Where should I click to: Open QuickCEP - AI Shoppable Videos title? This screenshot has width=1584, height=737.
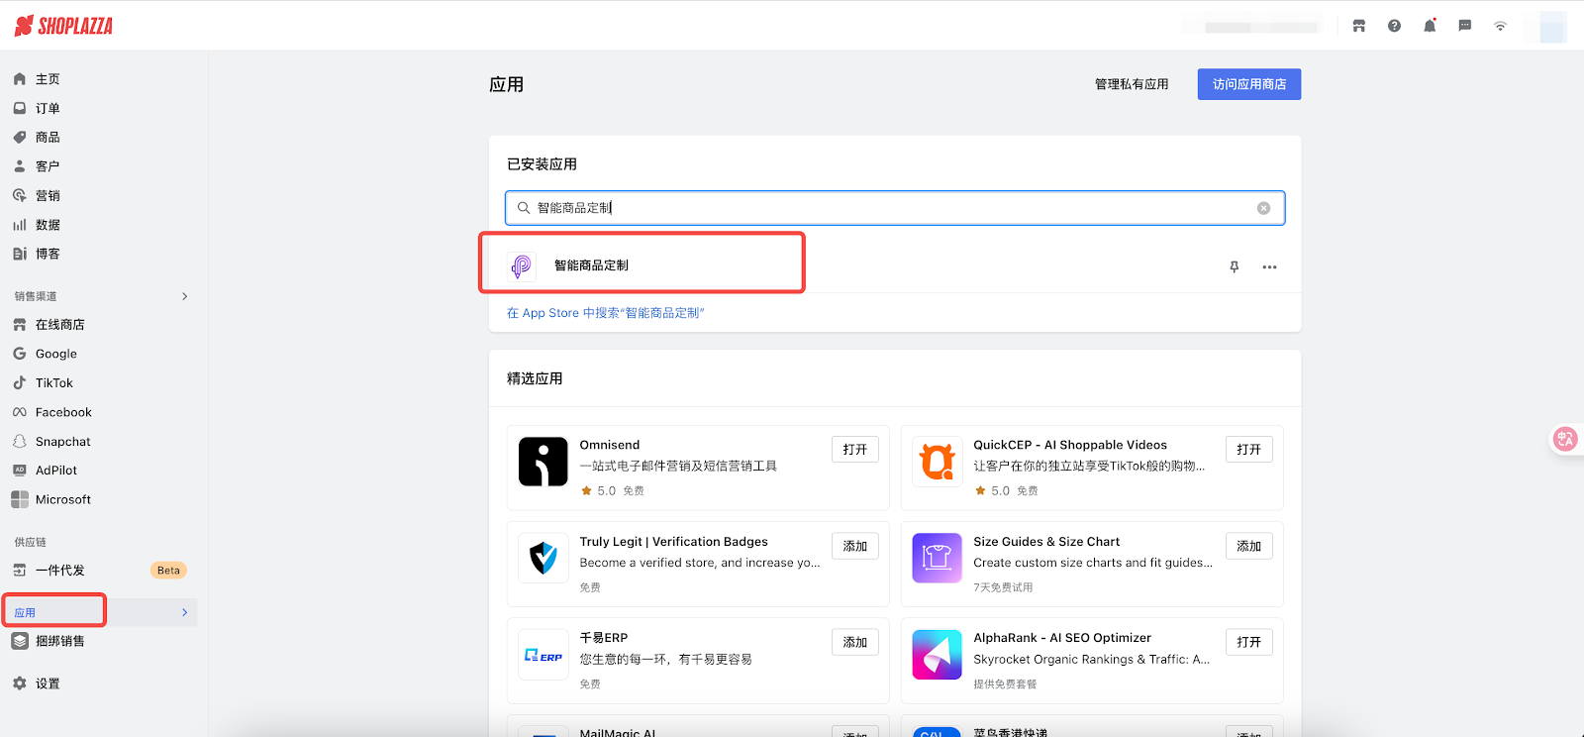tap(1070, 446)
